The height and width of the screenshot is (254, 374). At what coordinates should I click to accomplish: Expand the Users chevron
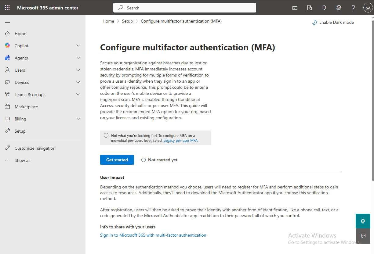[78, 70]
